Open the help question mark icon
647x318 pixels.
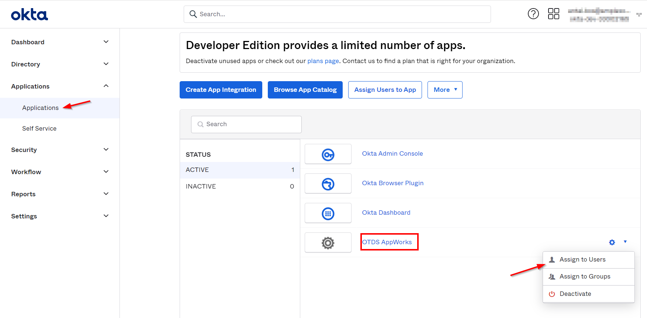[533, 14]
